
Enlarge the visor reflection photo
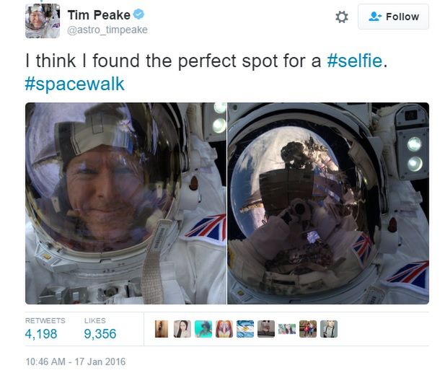coord(328,203)
